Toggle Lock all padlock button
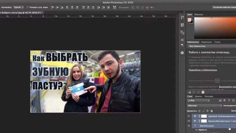 coord(212,111)
